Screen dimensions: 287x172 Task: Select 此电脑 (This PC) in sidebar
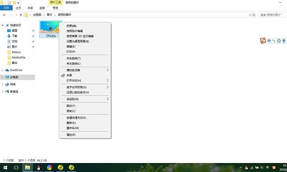[14, 77]
